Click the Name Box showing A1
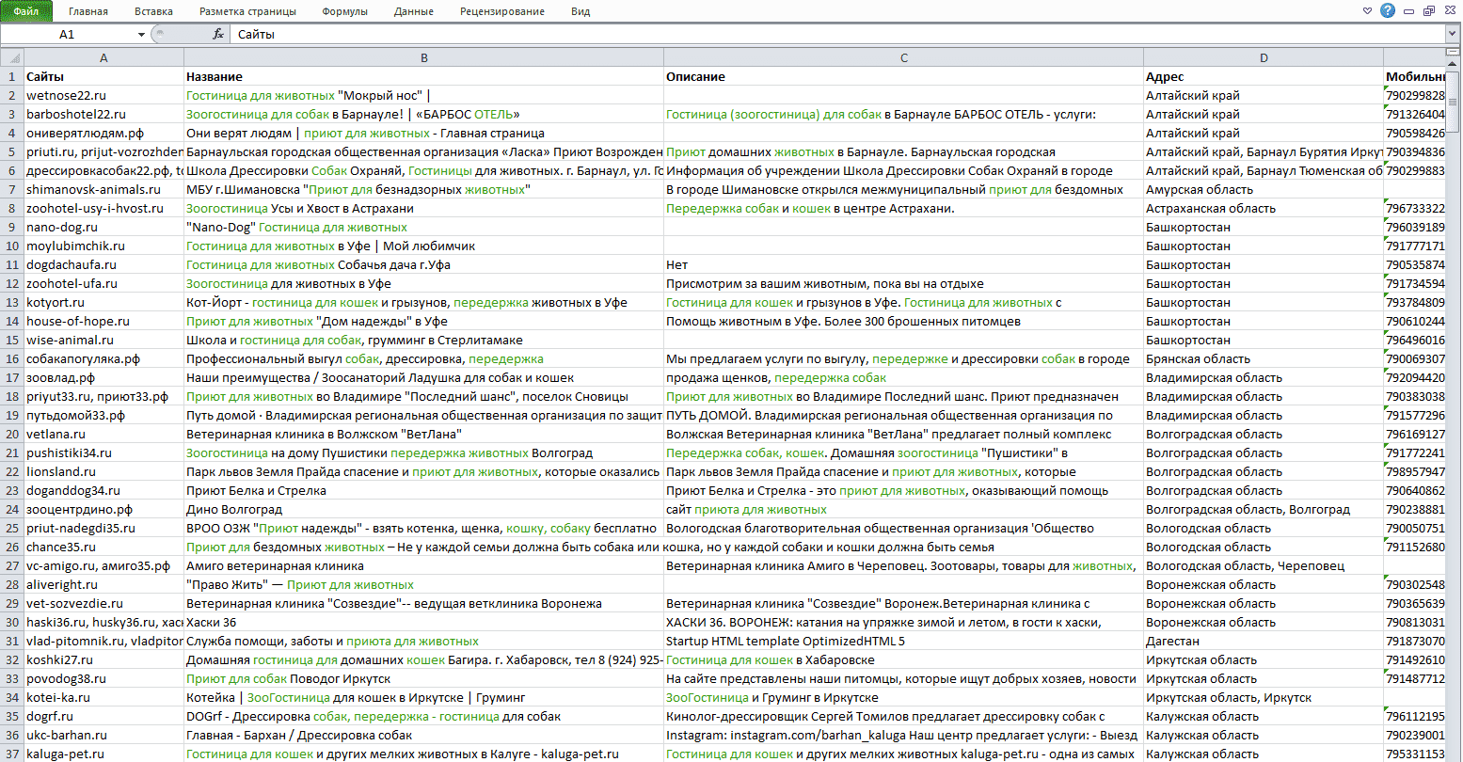This screenshot has height=762, width=1463. click(x=67, y=34)
